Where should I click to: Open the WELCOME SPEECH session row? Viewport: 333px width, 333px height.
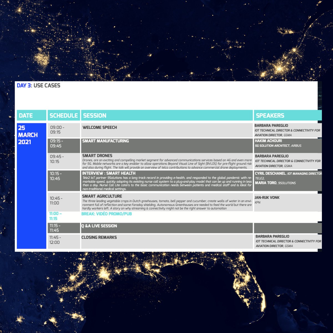(100, 128)
